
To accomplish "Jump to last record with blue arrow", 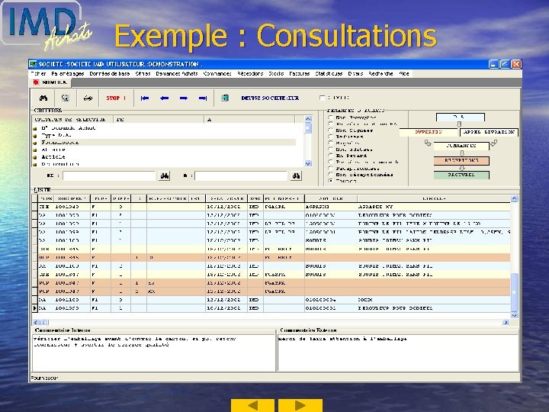I will point(203,98).
